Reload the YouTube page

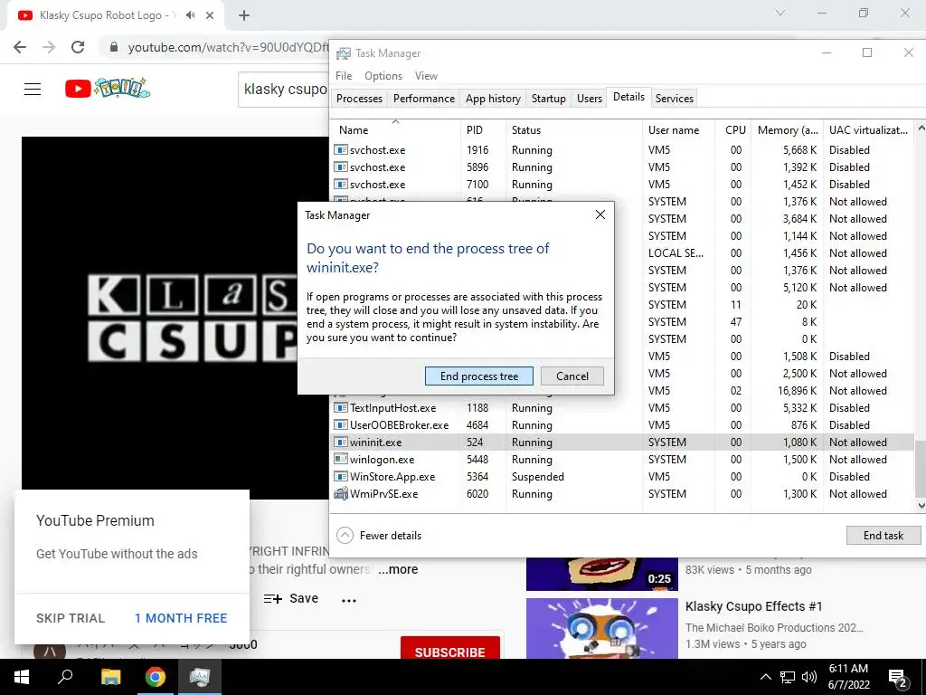click(78, 47)
